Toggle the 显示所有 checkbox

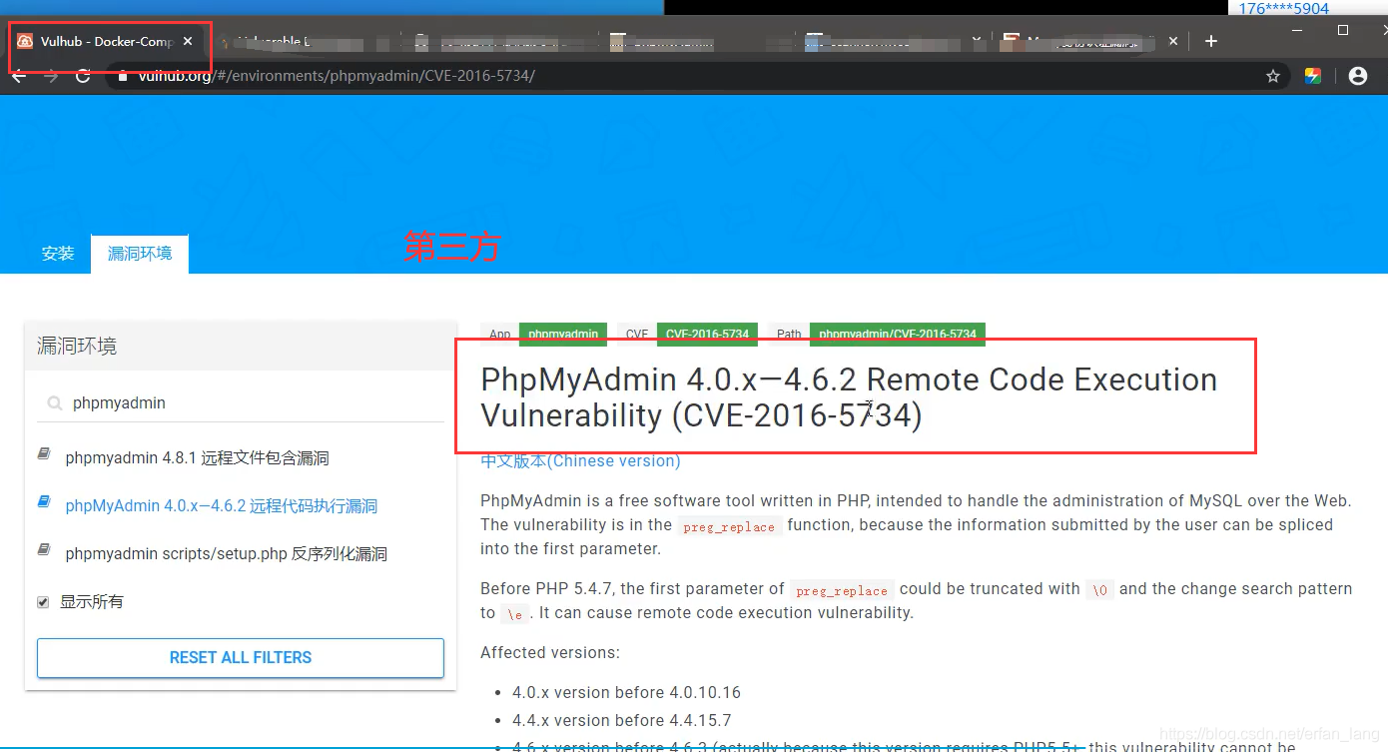point(43,602)
